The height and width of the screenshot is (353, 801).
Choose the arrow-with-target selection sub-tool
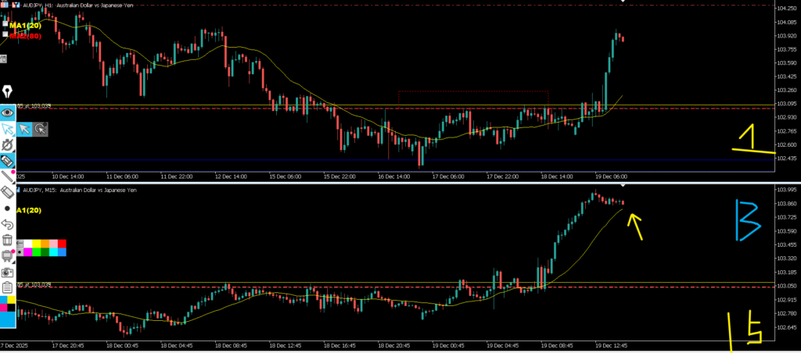pyautogui.click(x=41, y=129)
